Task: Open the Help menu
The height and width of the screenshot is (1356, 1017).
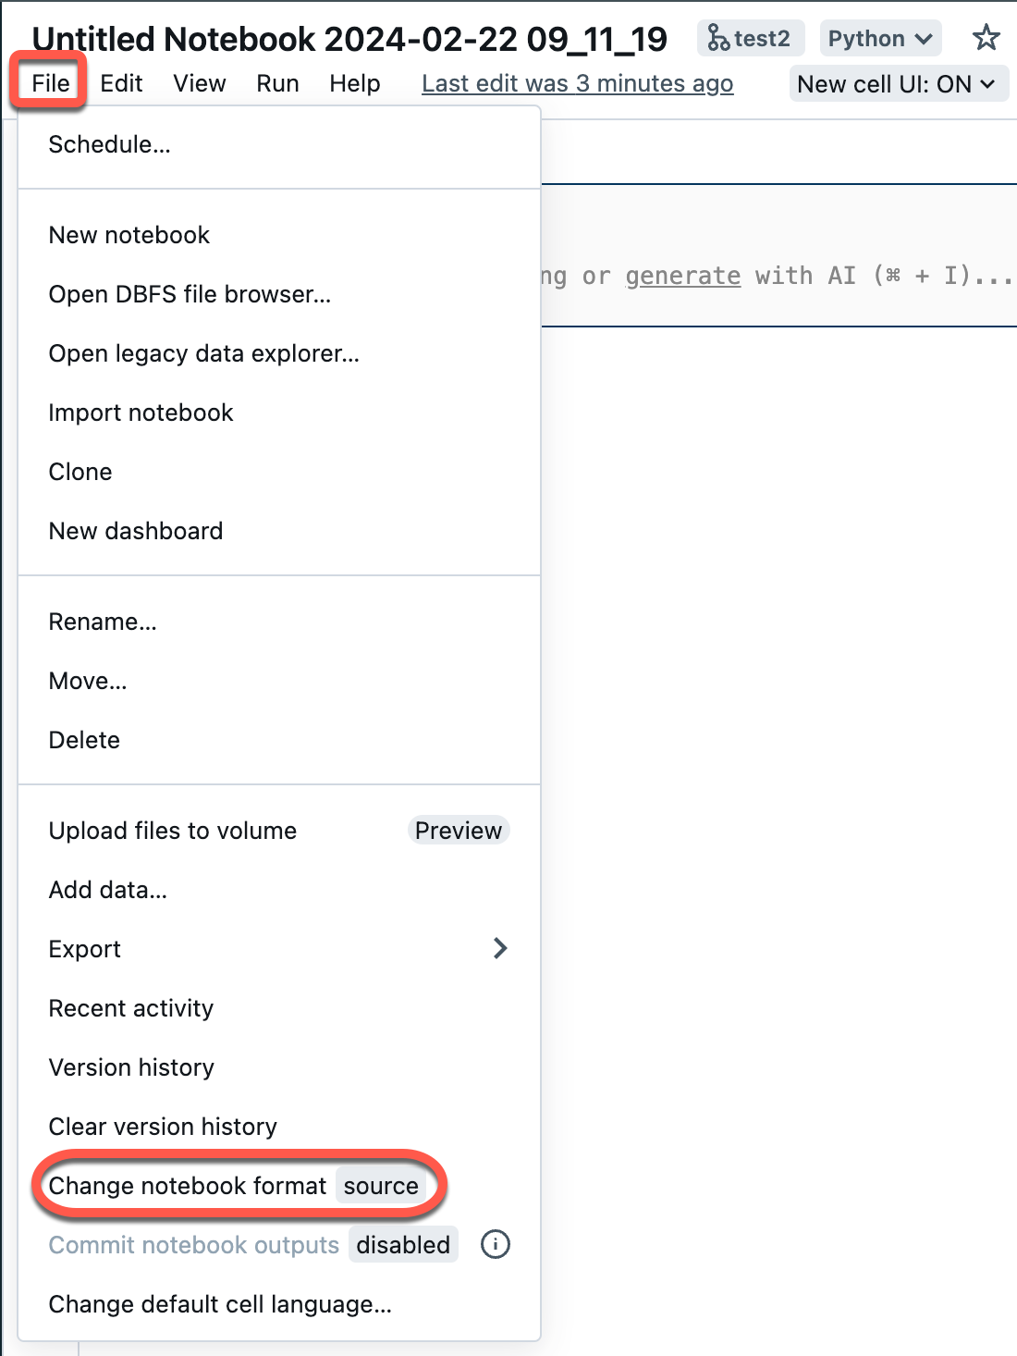Action: (x=355, y=83)
